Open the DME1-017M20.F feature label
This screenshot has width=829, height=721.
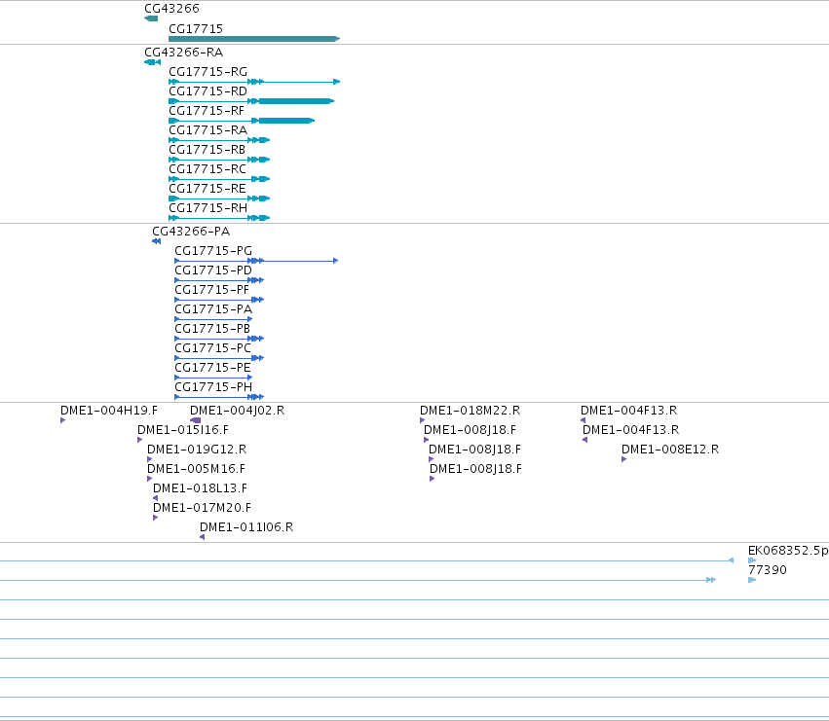[202, 508]
